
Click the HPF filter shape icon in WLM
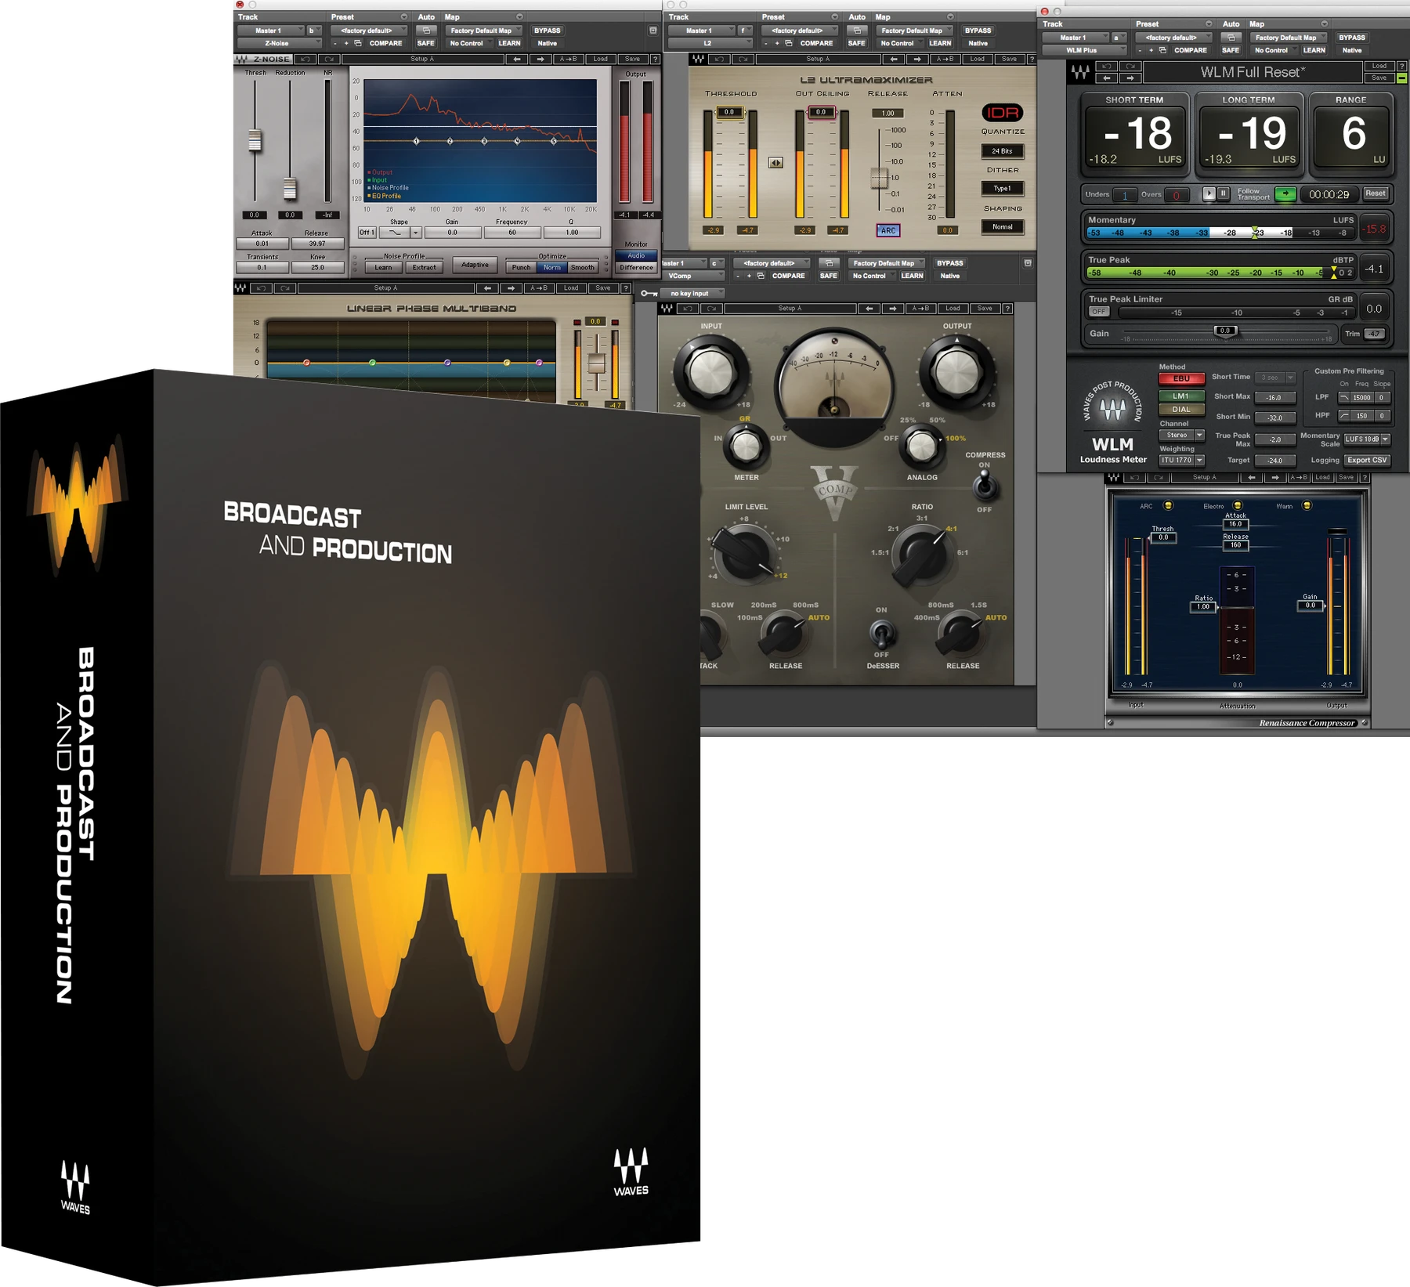coord(1343,416)
